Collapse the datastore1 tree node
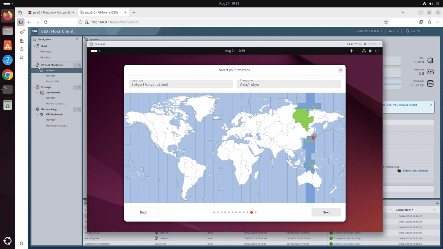This screenshot has width=443, height=249. pyautogui.click(x=38, y=92)
